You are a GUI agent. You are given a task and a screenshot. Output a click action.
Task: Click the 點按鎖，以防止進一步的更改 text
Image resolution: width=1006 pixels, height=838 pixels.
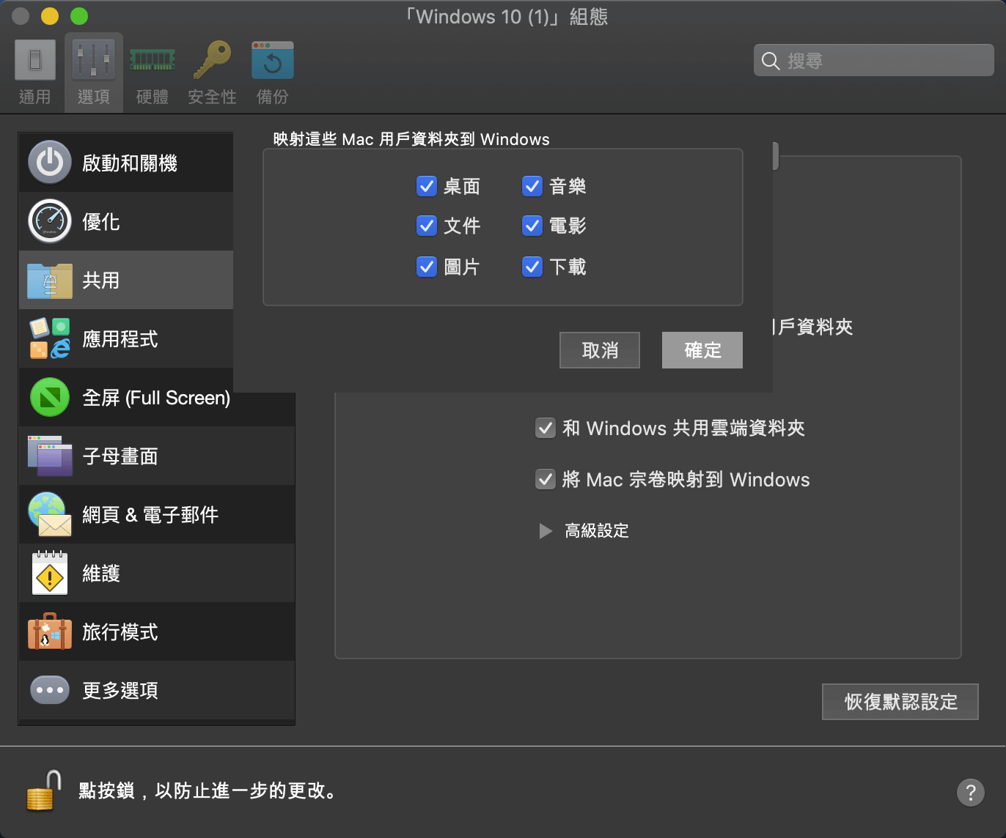point(208,791)
